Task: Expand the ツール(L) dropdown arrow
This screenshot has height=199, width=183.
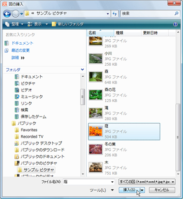Action: [x=113, y=190]
